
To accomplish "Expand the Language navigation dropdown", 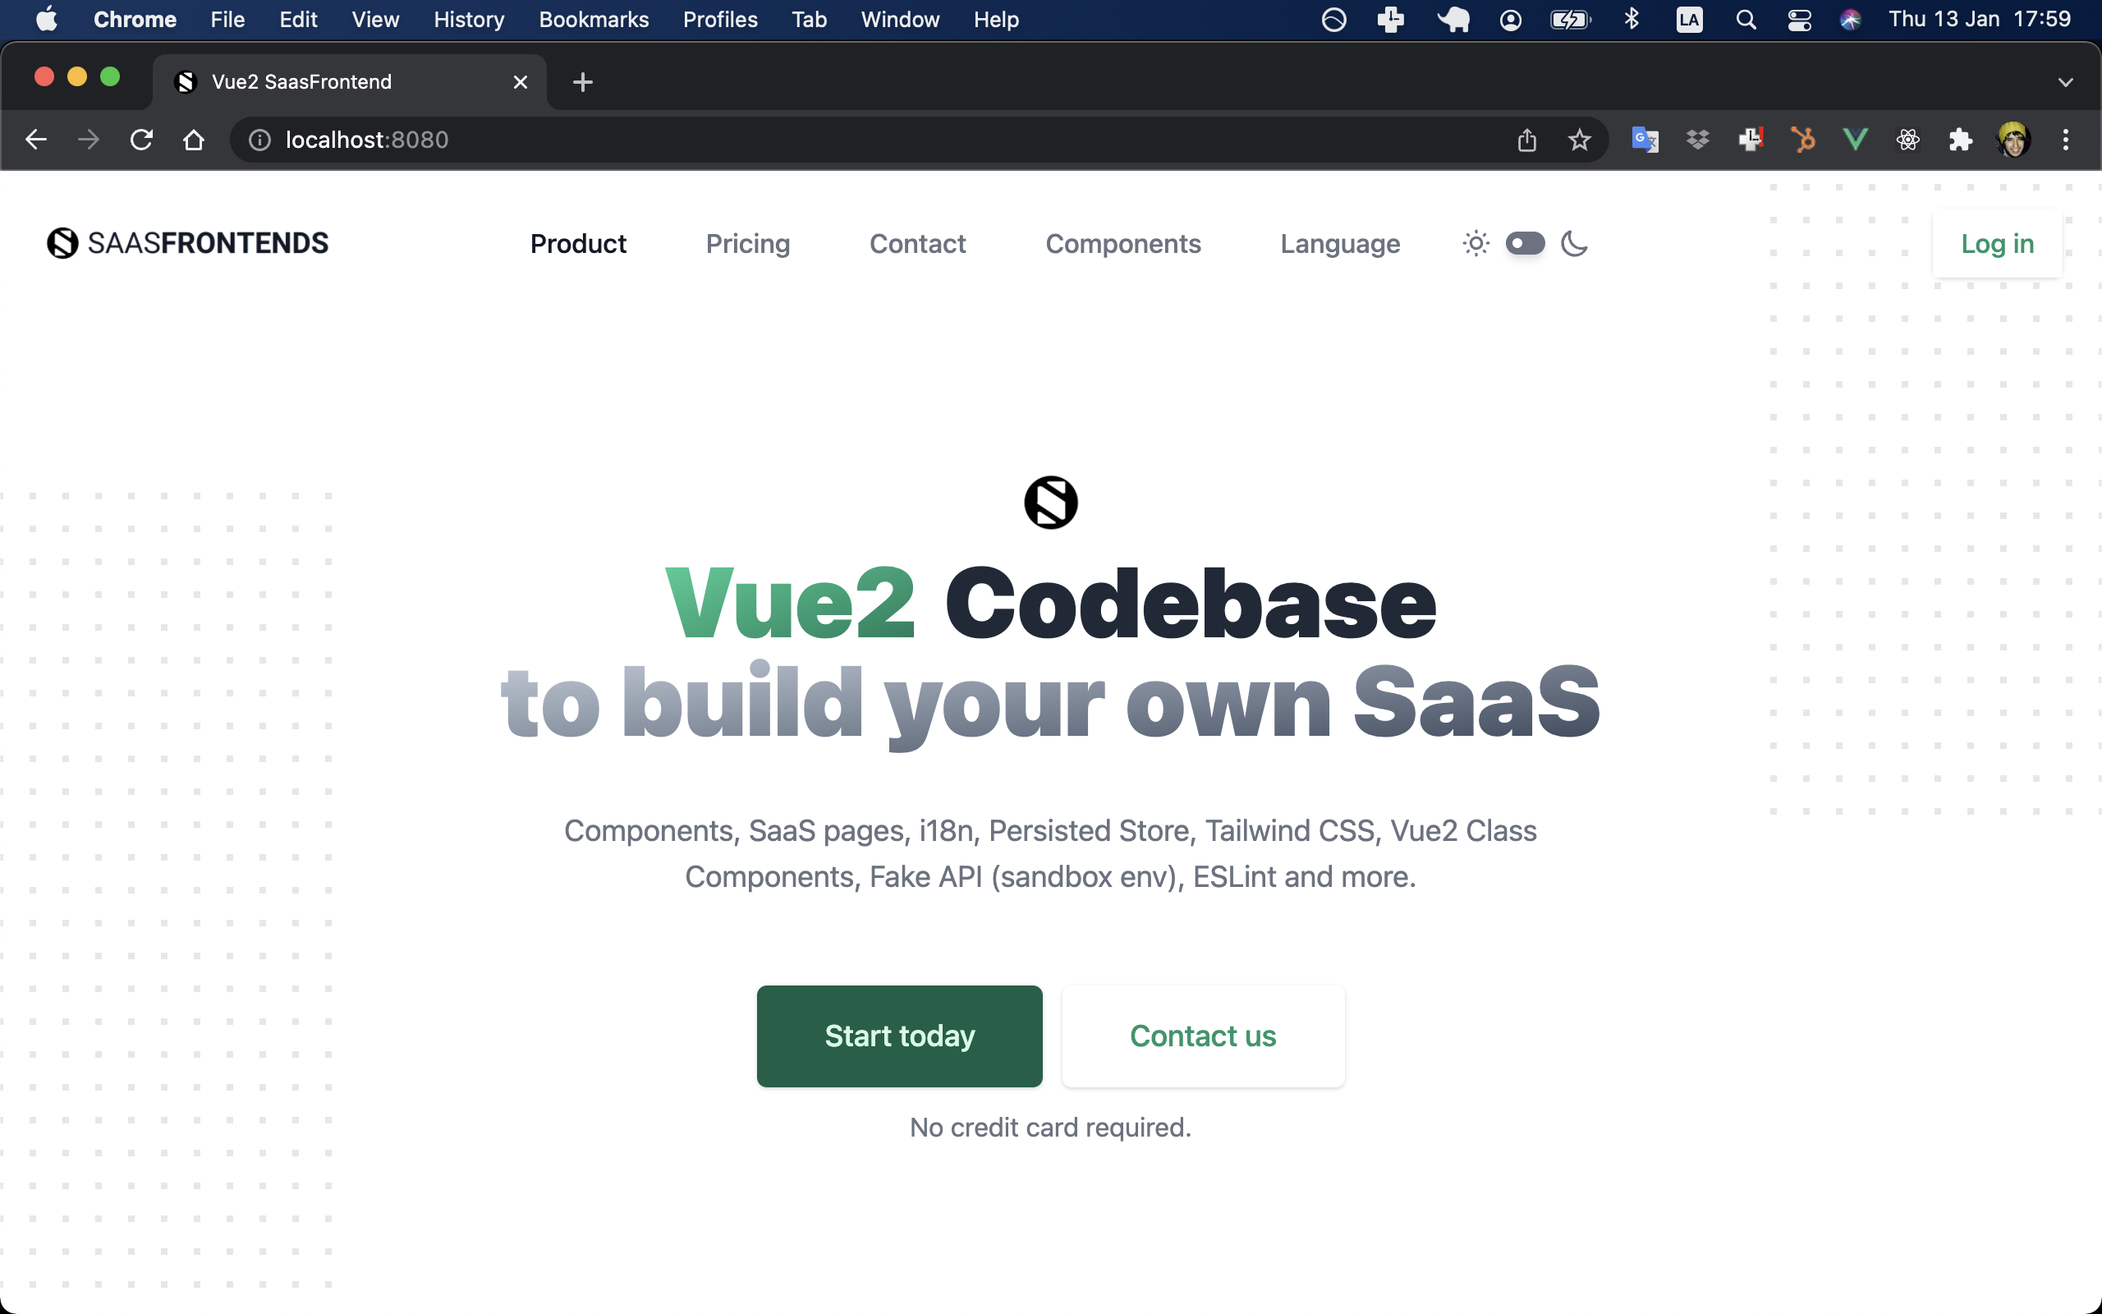I will 1339,242.
